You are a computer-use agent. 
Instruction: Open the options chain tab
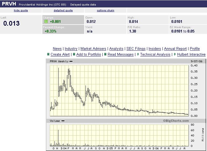pos(105,10)
